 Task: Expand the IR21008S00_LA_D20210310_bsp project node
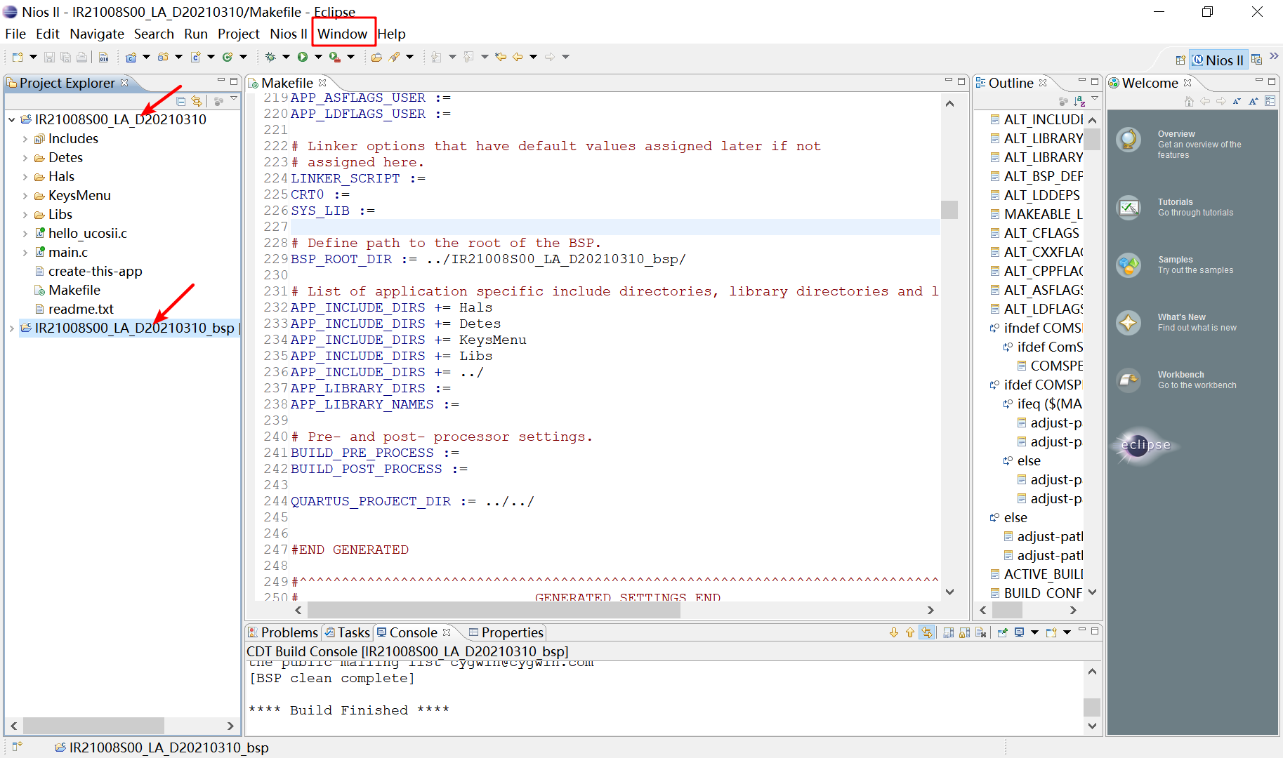(x=12, y=328)
